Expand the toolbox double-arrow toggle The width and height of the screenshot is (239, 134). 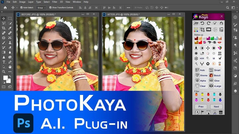coord(2,12)
